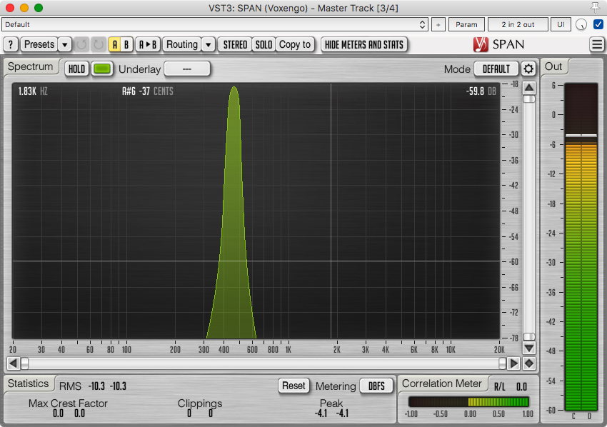This screenshot has height=427, width=607.
Task: Open spectrum mode gear settings
Action: pos(528,69)
